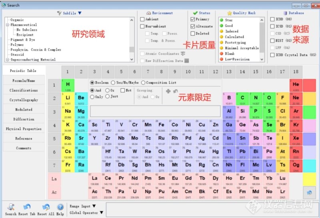320x218 pixels.
Task: Open the Physical Properties tab
Action: point(24,129)
